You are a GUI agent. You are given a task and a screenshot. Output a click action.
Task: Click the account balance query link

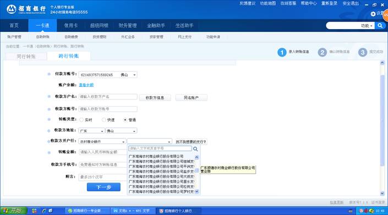click(86, 85)
